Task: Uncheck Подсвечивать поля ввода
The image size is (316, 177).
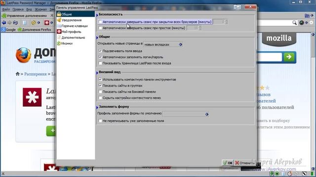Action: coord(100,51)
